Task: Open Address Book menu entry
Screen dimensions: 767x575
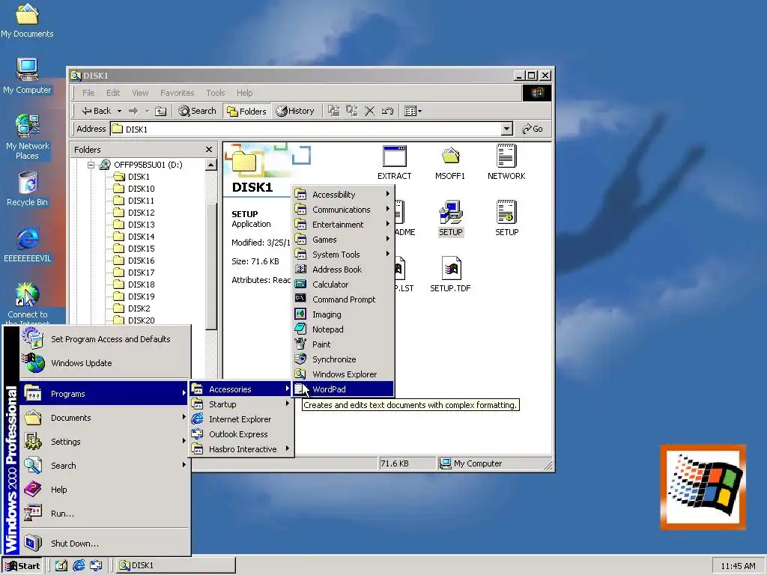Action: click(343, 270)
